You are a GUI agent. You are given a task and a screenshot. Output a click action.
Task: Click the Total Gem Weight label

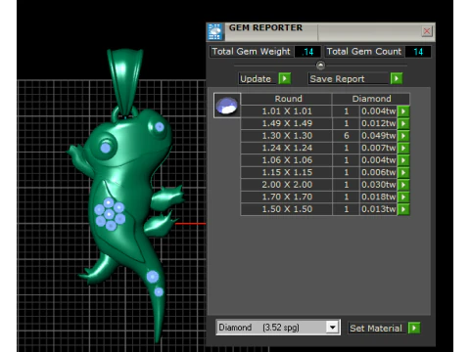251,52
